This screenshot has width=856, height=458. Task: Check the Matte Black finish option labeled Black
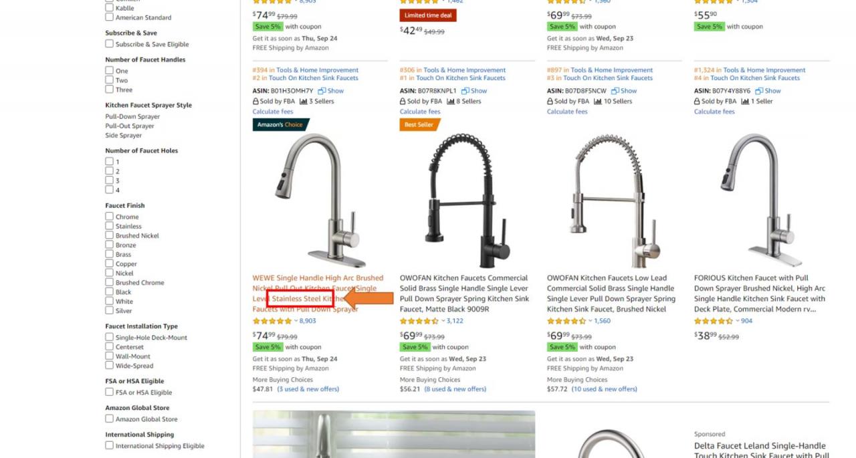(109, 292)
